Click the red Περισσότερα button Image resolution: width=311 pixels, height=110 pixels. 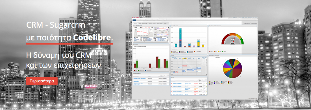pos(42,81)
